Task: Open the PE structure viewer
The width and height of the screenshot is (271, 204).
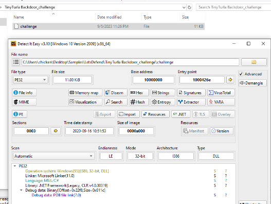Action: 20,114
